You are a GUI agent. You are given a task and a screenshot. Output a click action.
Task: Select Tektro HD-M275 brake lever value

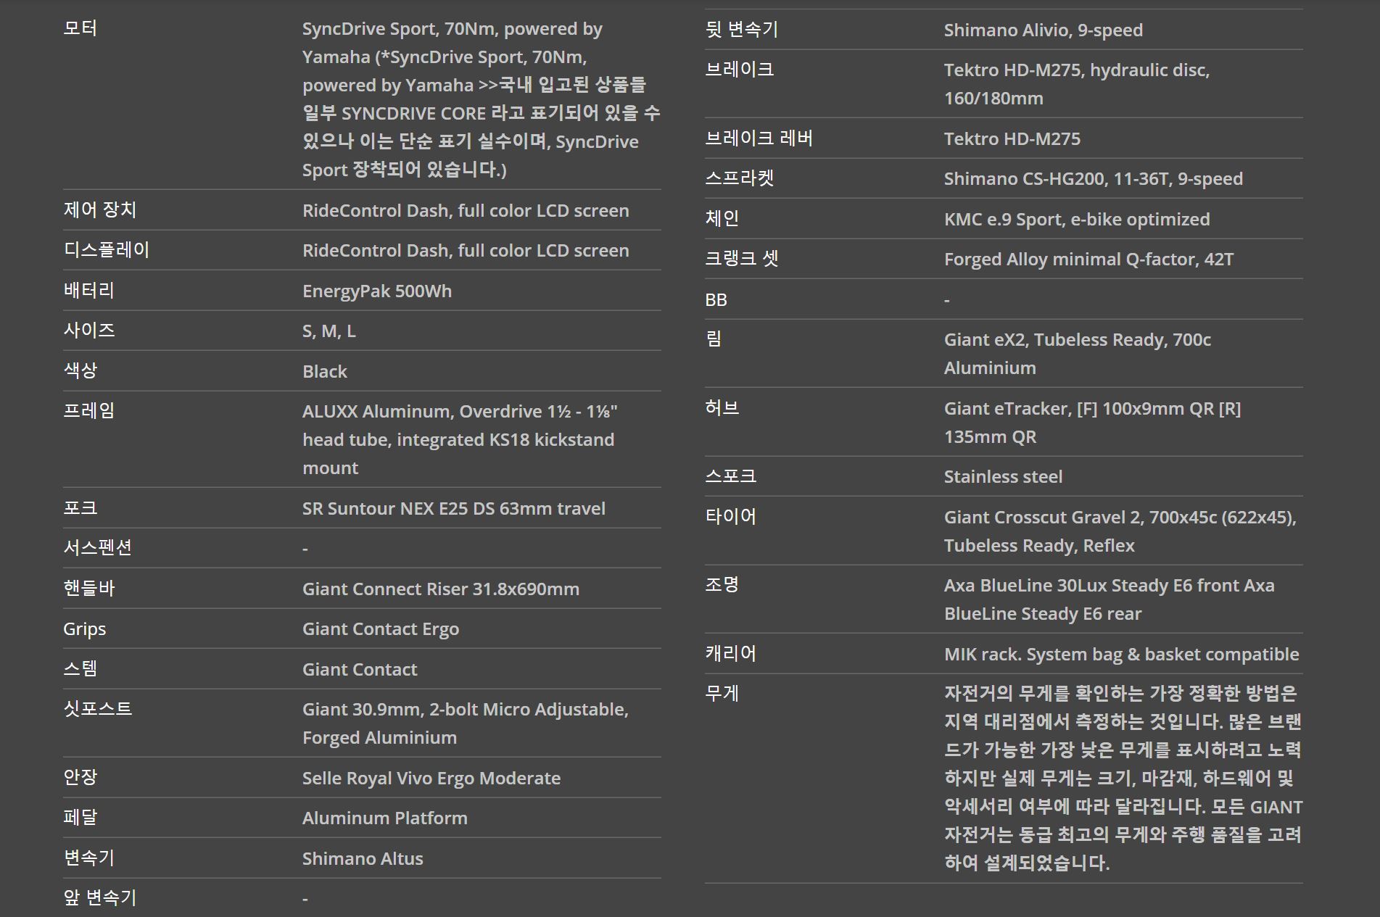[1012, 138]
